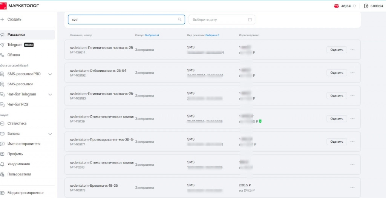Expand the Чат-бот Telegram submenu chevron
386x198 pixels.
[x=50, y=94]
